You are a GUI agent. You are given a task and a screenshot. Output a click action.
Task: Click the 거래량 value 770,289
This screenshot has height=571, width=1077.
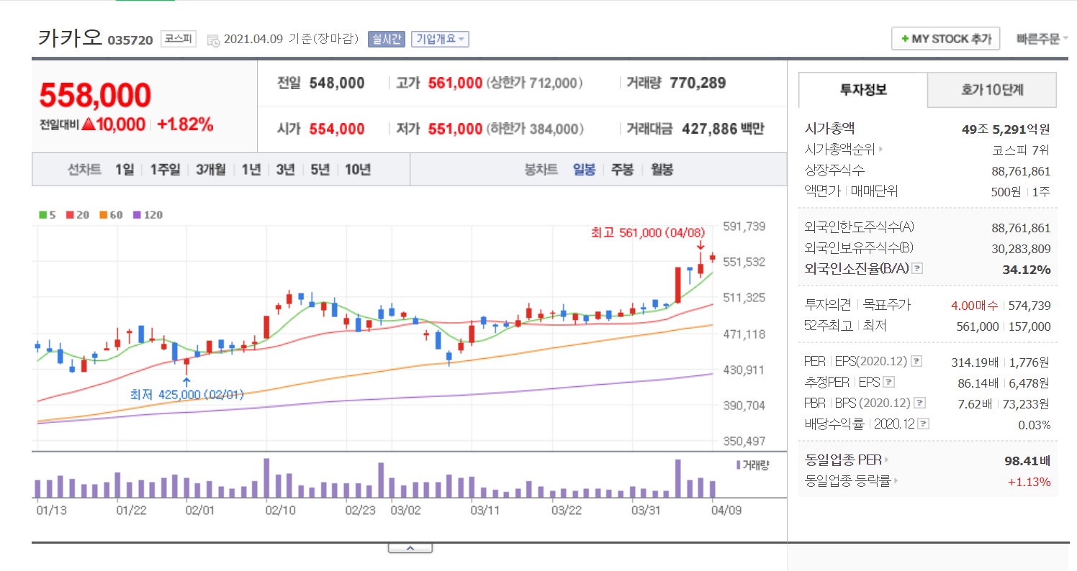698,83
